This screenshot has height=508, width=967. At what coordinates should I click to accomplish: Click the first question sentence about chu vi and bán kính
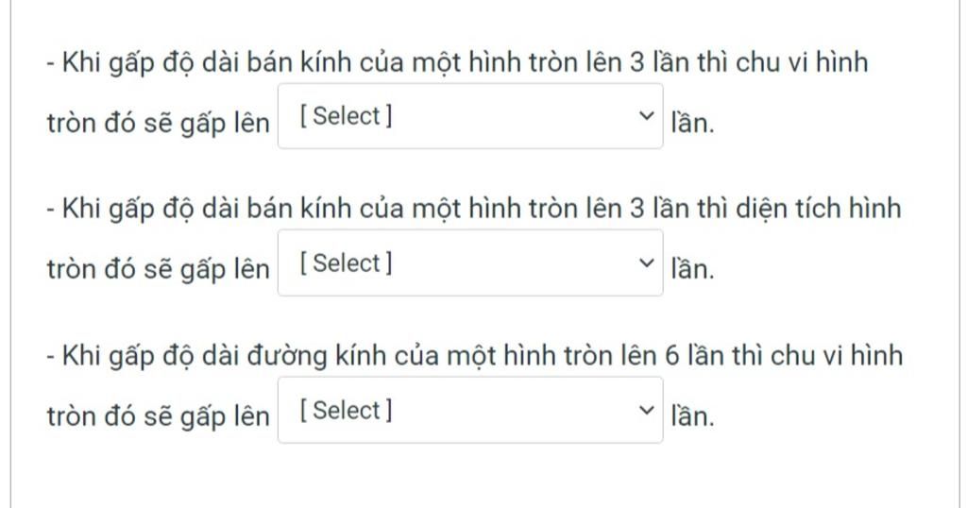tap(458, 63)
